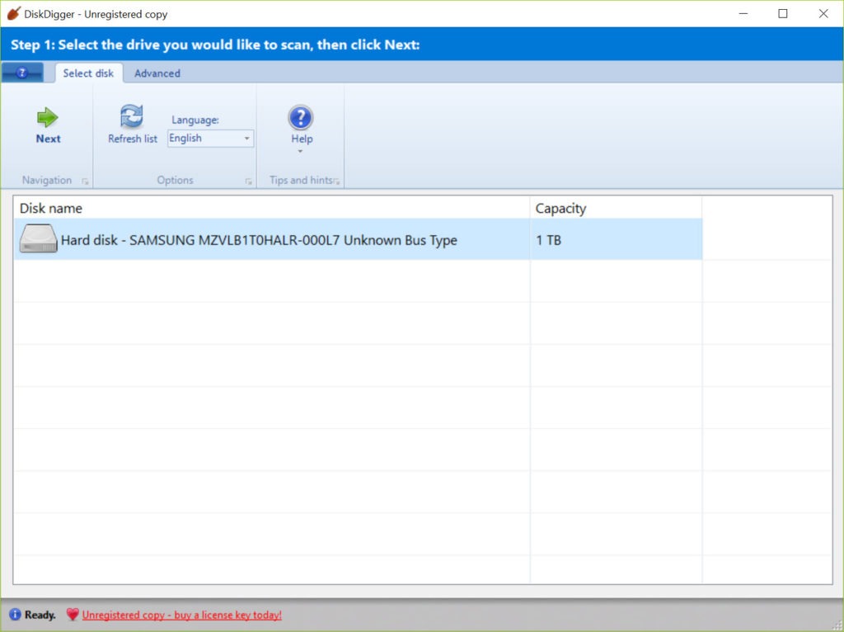Maximize the DiskDigger window

click(x=783, y=13)
